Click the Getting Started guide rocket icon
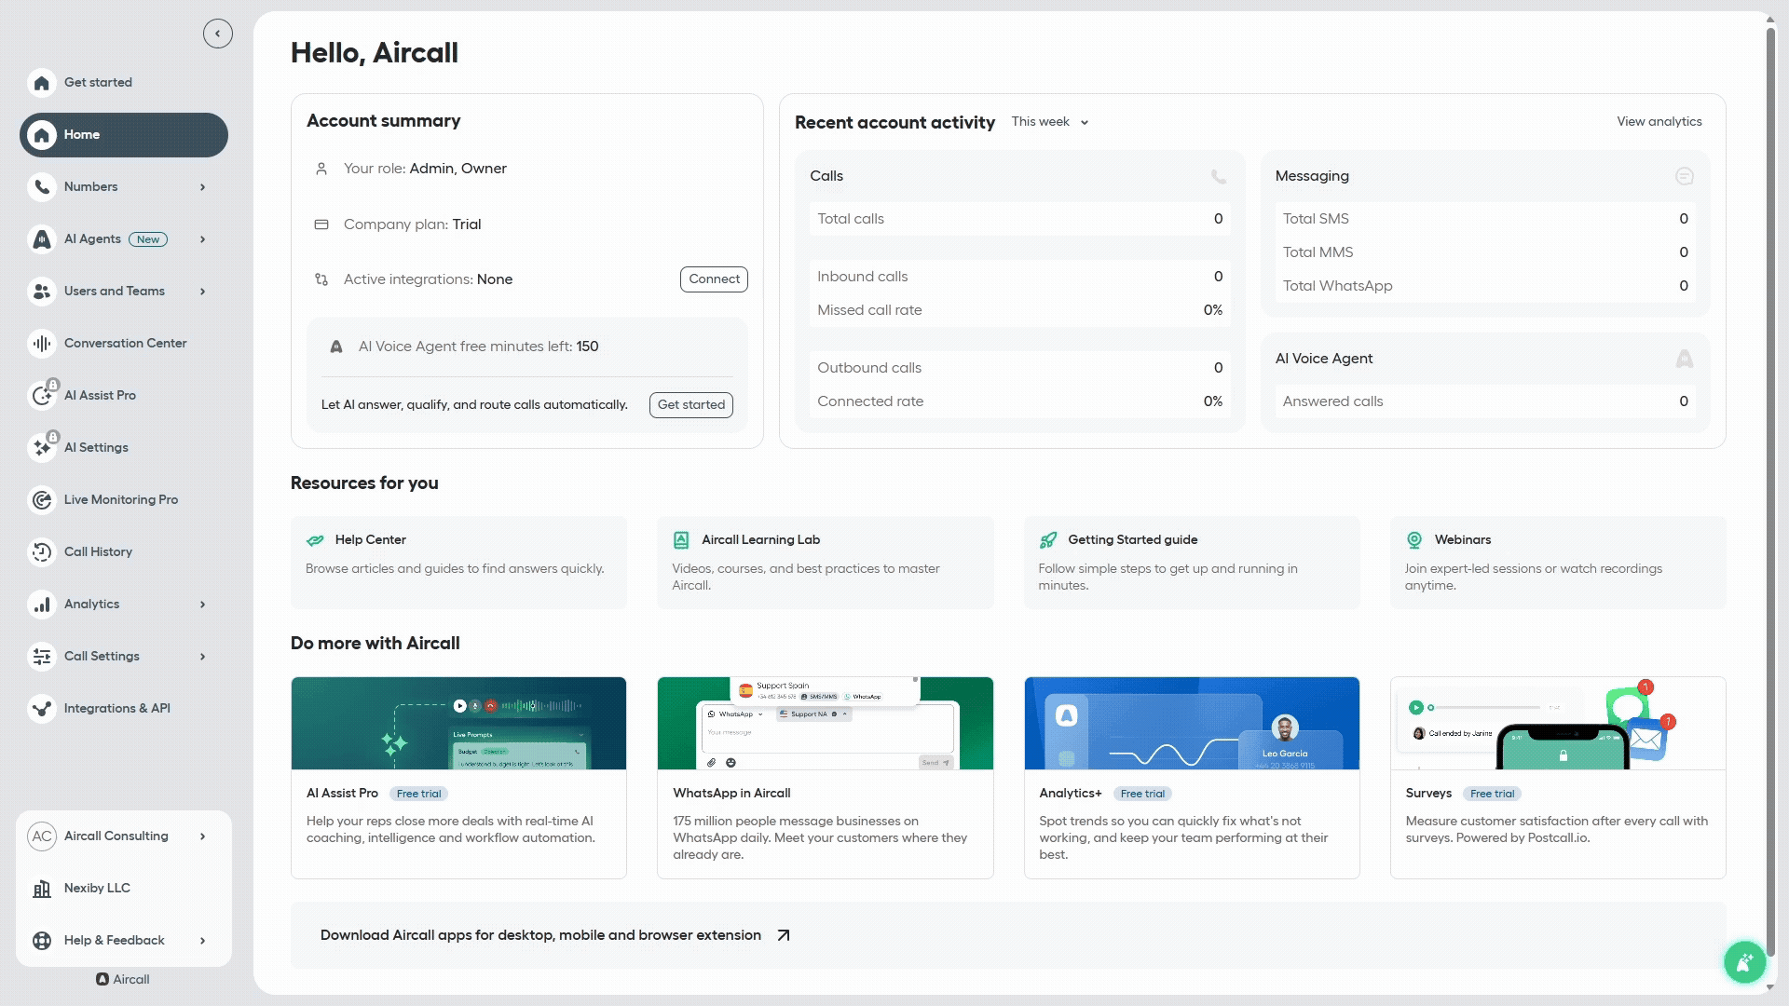1789x1006 pixels. click(x=1048, y=540)
